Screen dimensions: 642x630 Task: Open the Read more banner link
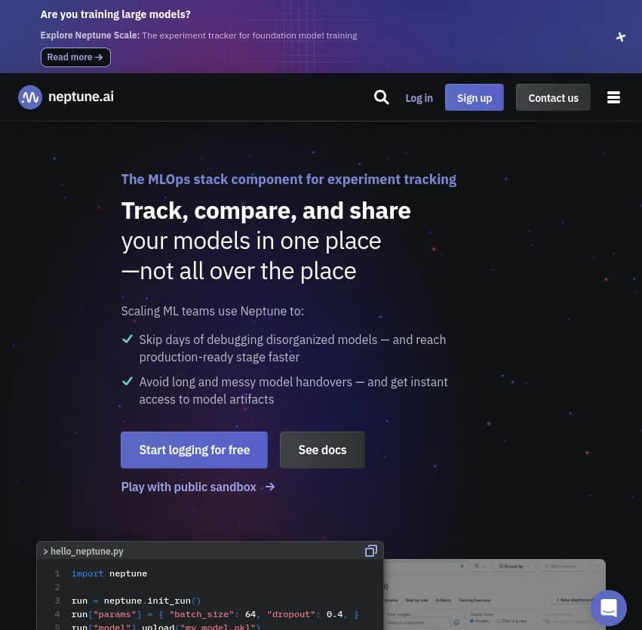click(x=75, y=57)
